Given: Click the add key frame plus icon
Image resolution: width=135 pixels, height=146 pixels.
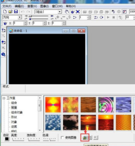Looking at the screenshot, I should coord(58,18).
